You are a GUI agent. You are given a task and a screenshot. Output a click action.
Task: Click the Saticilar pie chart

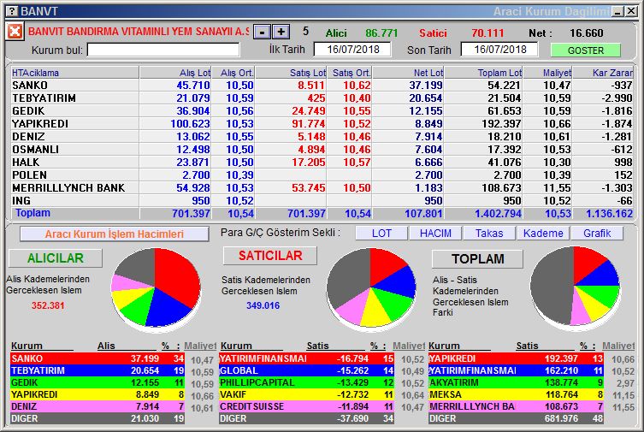(x=371, y=288)
